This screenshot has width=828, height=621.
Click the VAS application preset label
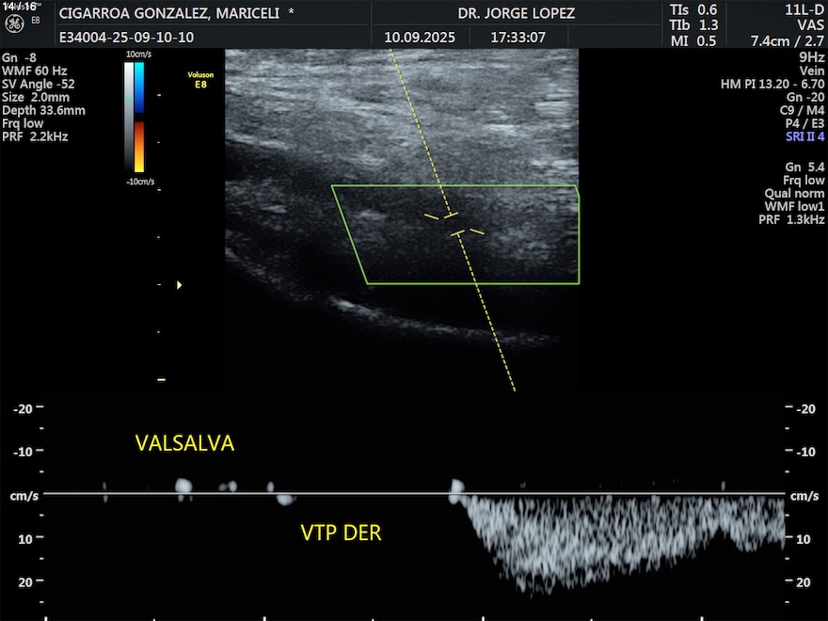click(x=810, y=25)
